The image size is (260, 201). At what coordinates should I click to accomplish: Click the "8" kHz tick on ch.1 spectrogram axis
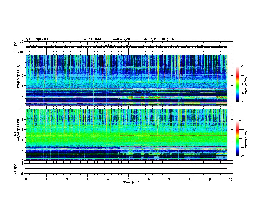click(23, 65)
